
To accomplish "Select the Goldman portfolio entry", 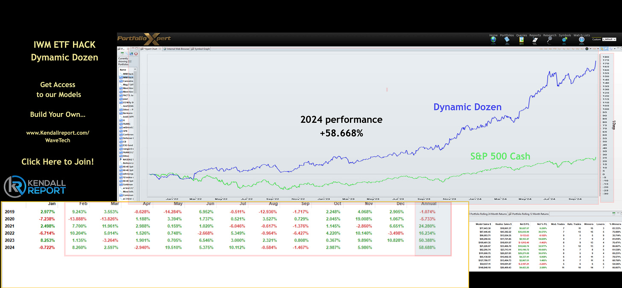I will point(127,184).
